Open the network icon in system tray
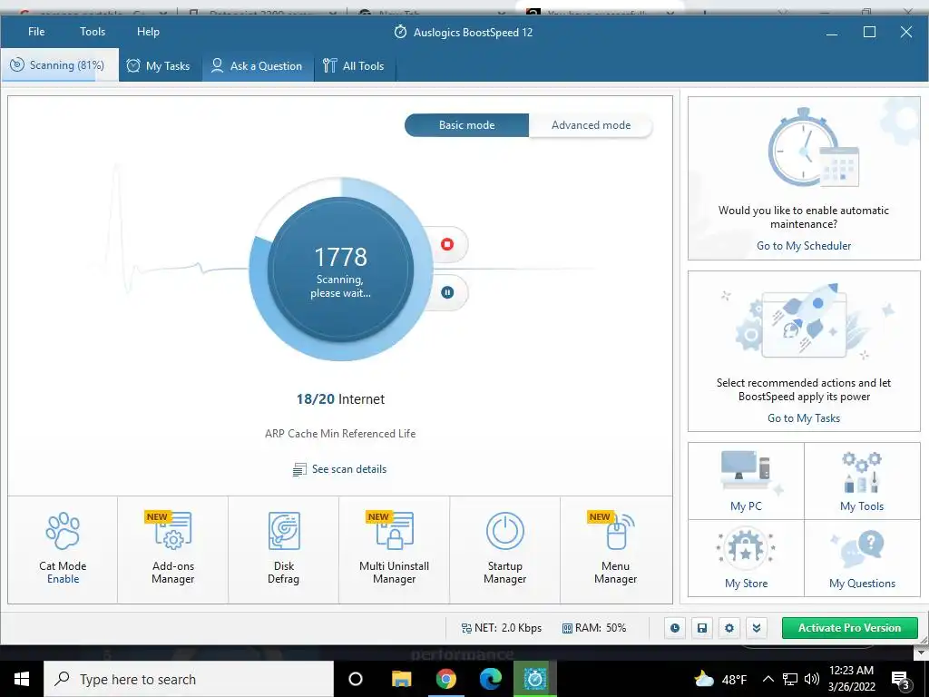This screenshot has width=929, height=697. click(790, 679)
